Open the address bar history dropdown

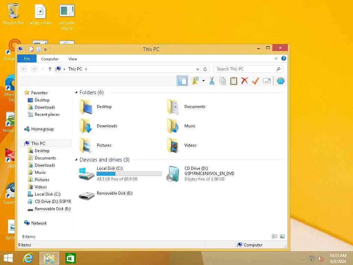pyautogui.click(x=198, y=69)
